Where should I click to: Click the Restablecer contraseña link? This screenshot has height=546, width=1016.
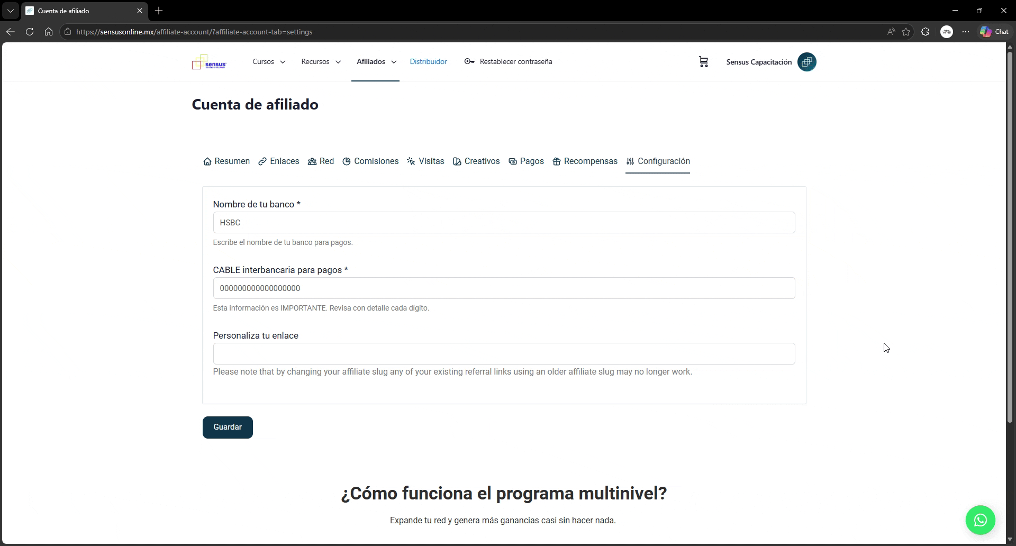click(x=508, y=62)
